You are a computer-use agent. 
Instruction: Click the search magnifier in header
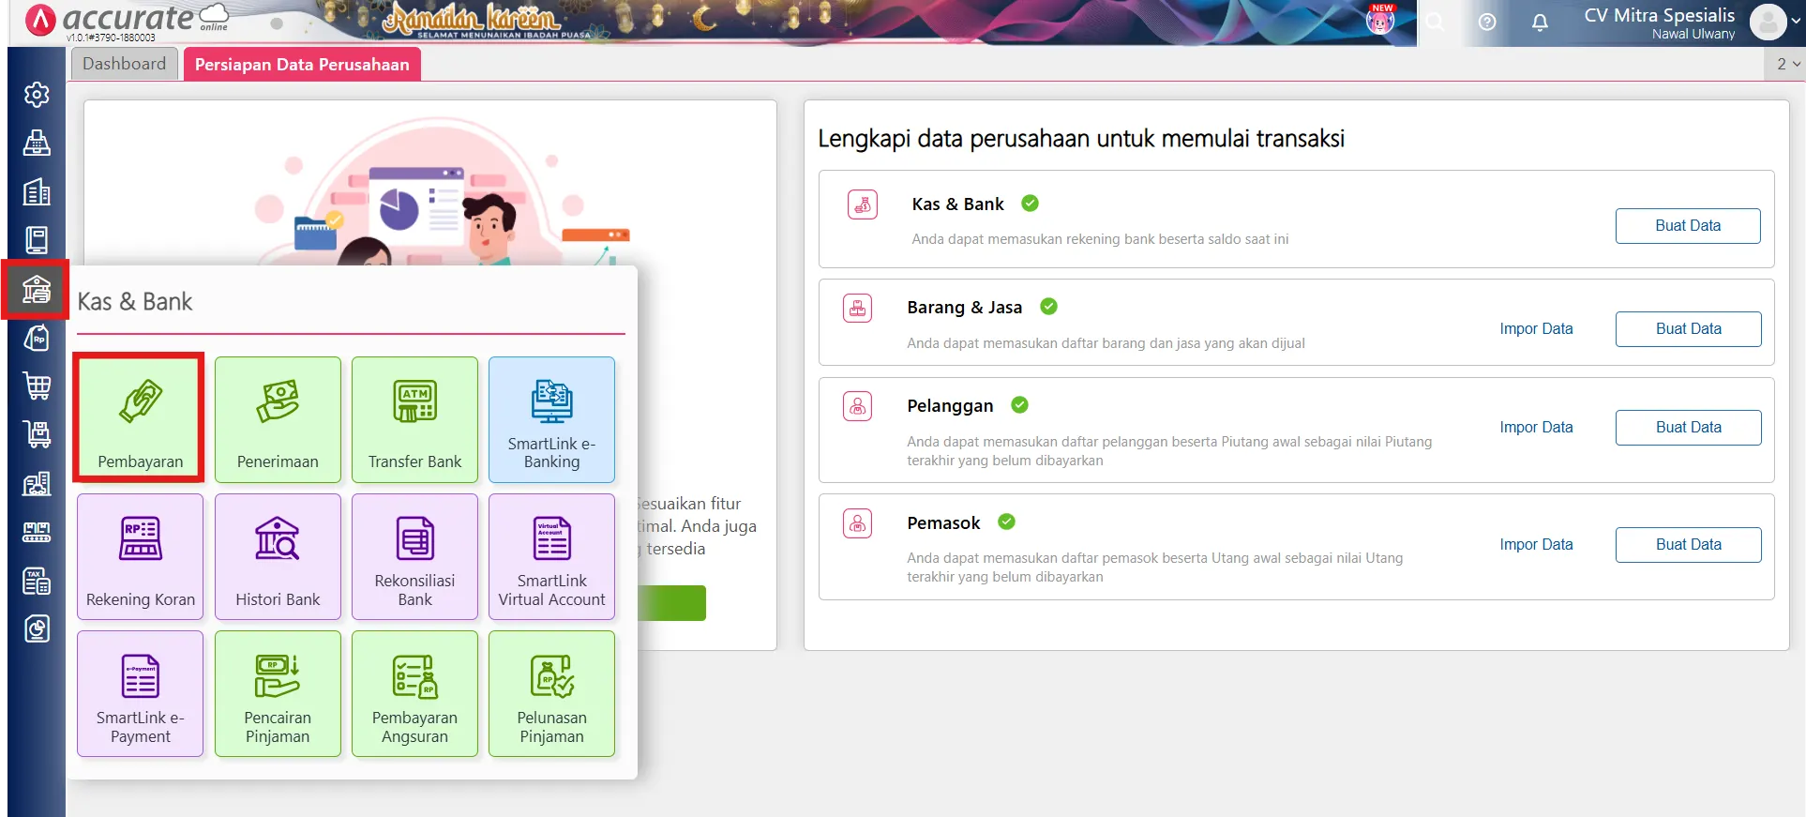pyautogui.click(x=1436, y=22)
